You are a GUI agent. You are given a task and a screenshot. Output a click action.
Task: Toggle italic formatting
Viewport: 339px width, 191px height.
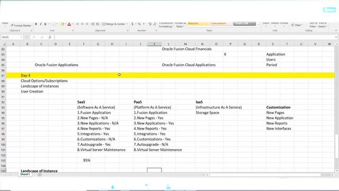tap(41, 24)
